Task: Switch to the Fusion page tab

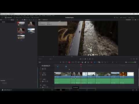Action: [x=70, y=90]
